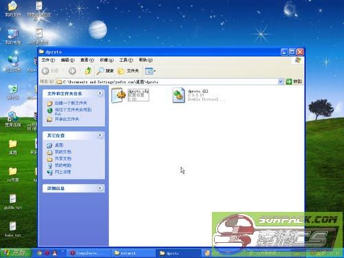Click the Chrome quick launch icon
The image size is (344, 258).
[x=40, y=253]
